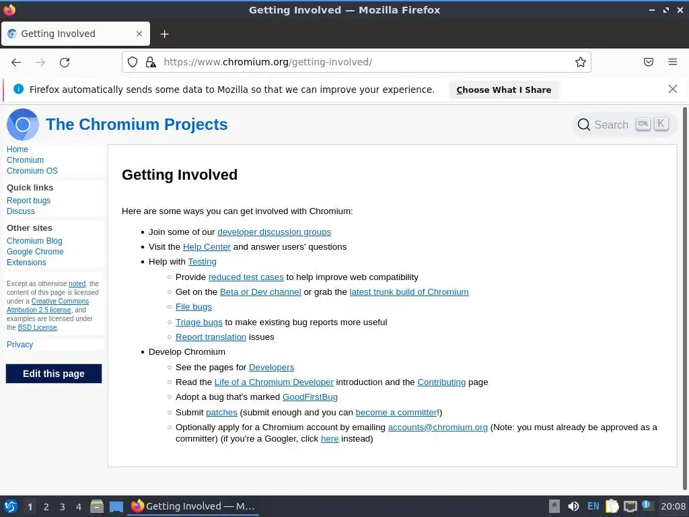Screen dimensions: 689x517
Task: Open the network monitor tray icon
Action: 630,506
